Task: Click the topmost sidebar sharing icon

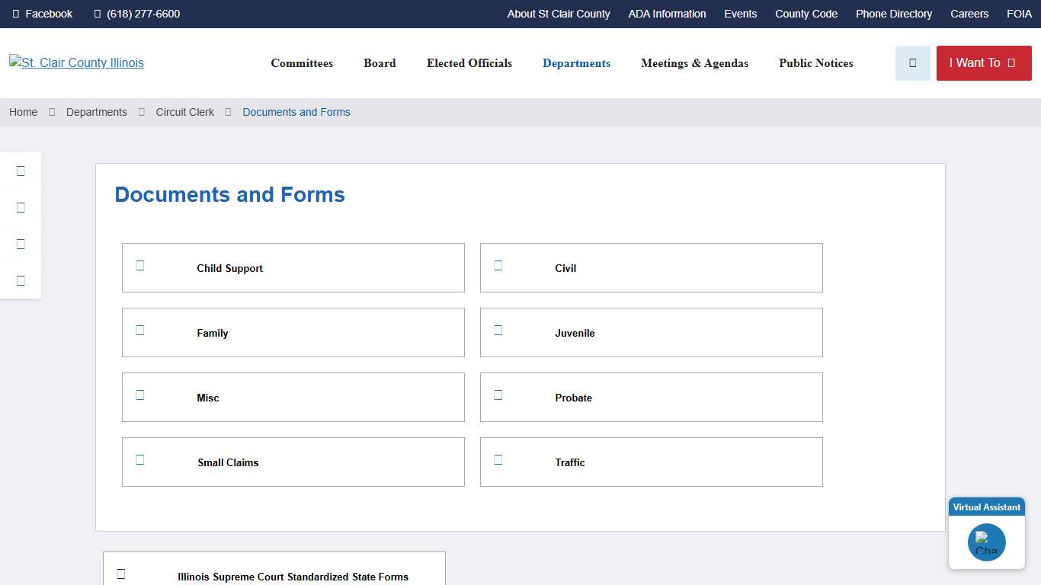Action: click(x=20, y=171)
